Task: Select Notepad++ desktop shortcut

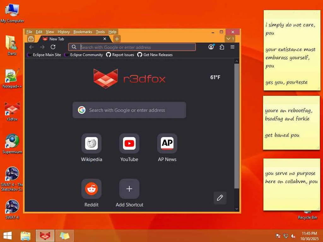Action: [x=12, y=78]
